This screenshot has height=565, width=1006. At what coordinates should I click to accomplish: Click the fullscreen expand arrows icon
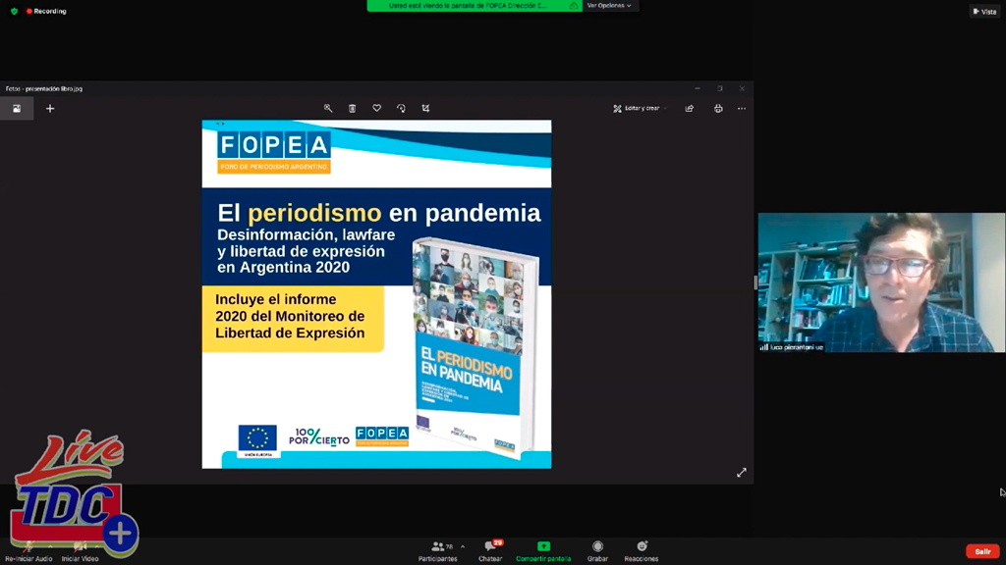[742, 473]
